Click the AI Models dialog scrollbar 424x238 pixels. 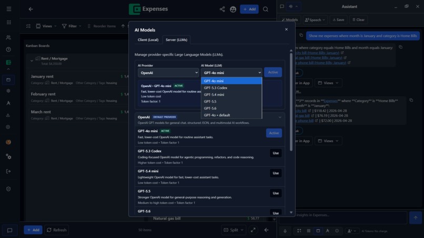click(x=291, y=102)
